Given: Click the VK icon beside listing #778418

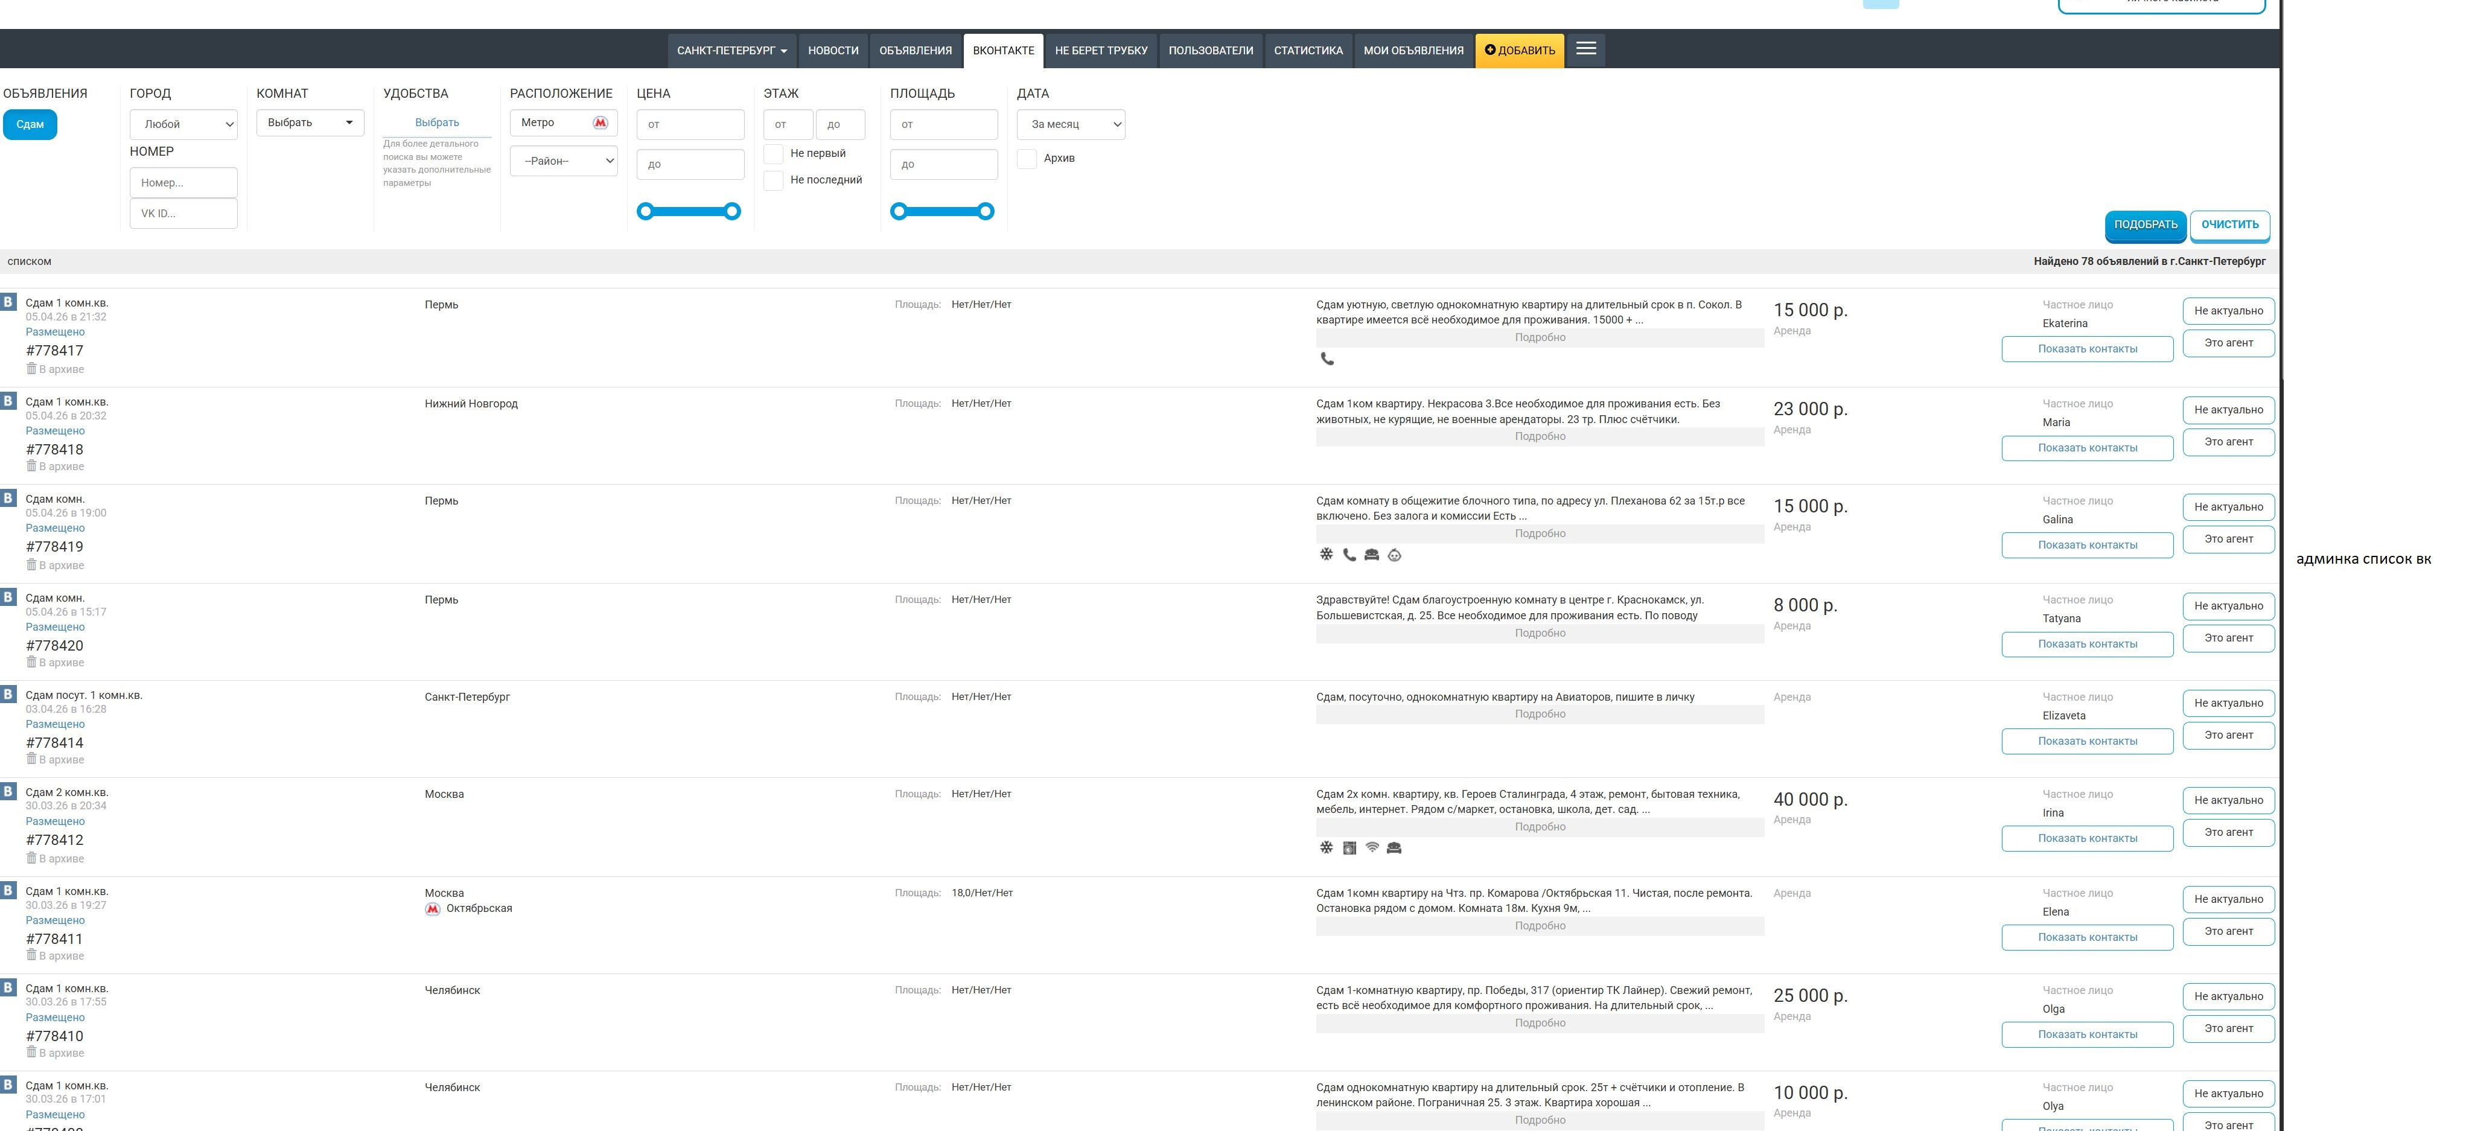Looking at the screenshot, I should pyautogui.click(x=8, y=400).
